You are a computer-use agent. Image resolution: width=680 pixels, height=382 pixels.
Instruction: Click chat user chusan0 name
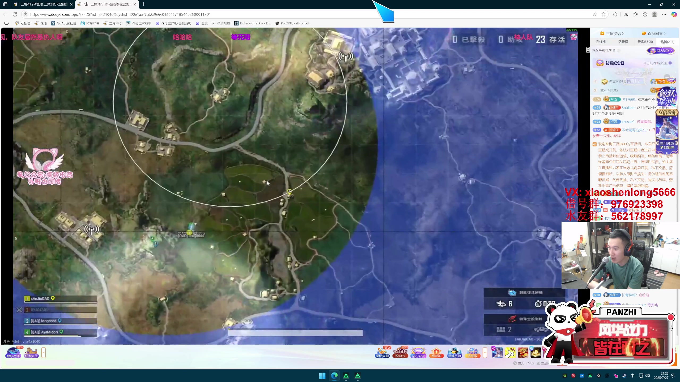click(x=628, y=122)
